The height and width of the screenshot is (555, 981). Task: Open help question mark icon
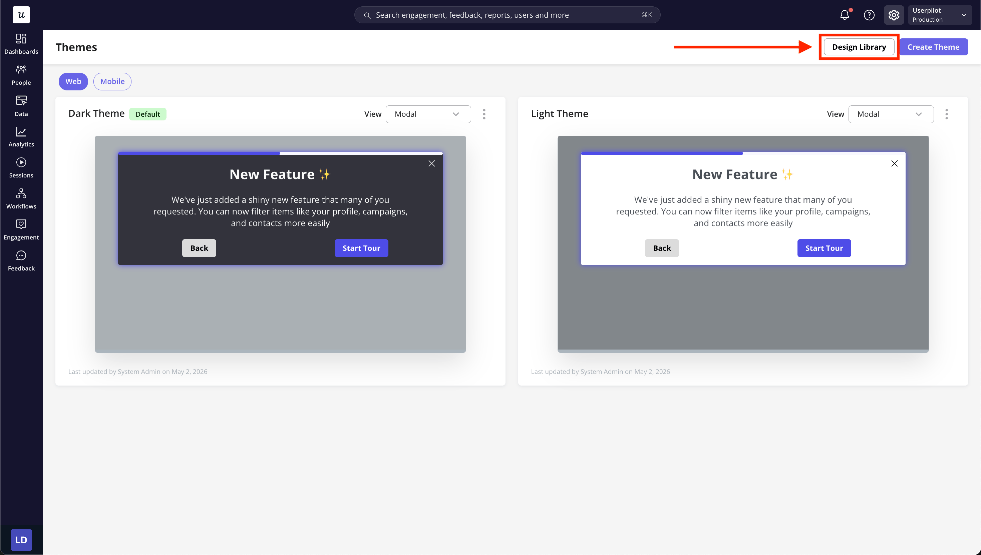point(869,15)
